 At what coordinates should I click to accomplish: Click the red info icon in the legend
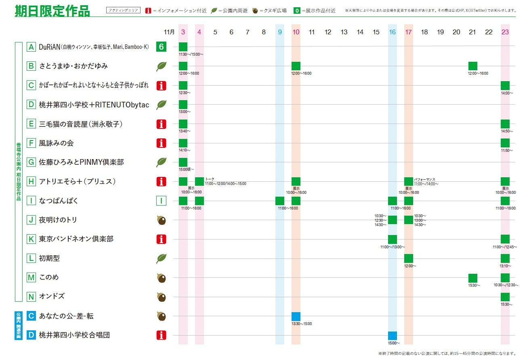point(148,10)
